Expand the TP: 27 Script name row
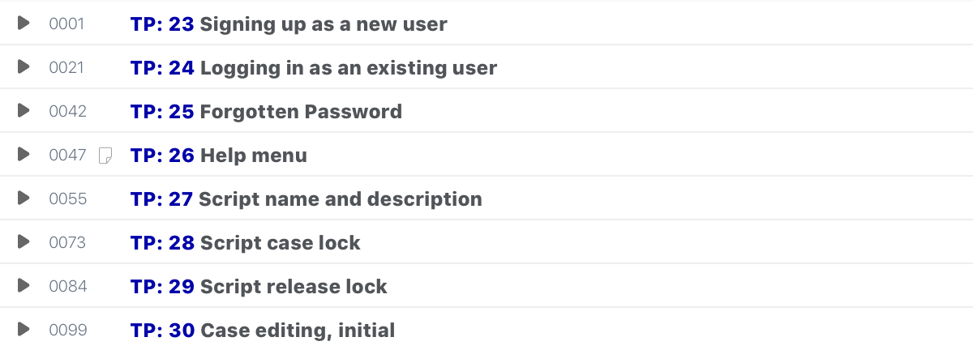The height and width of the screenshot is (350, 973). pos(24,198)
